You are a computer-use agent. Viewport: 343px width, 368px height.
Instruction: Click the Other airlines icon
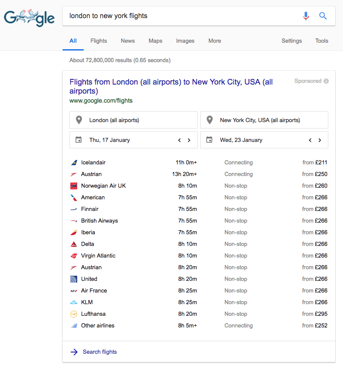(x=74, y=326)
